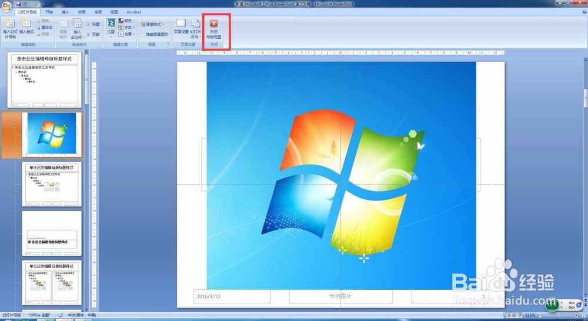Screen dimensions: 588x321
Task: Switch to slide sorter view in status bar
Action: (514, 315)
